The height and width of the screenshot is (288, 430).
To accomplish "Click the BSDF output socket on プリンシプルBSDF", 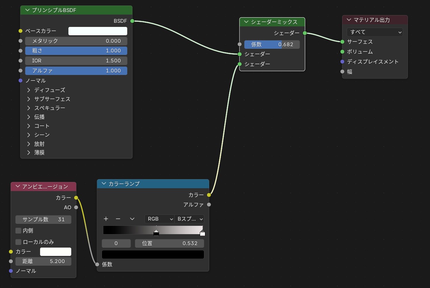I will coord(132,21).
